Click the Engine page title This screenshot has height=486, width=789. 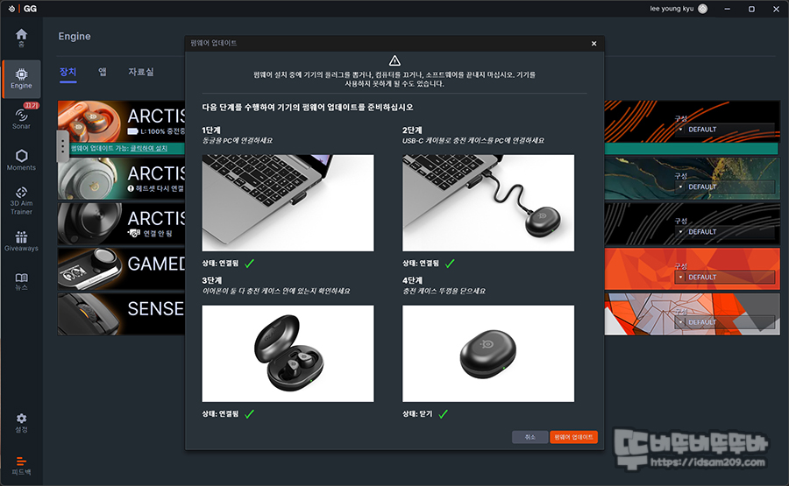tap(75, 36)
